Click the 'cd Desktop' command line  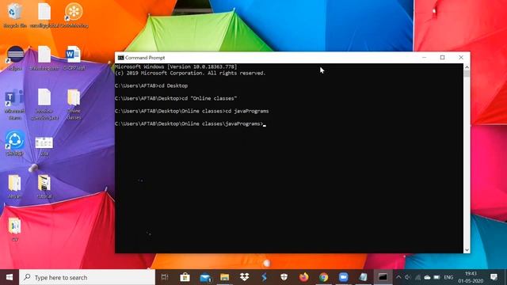(151, 85)
